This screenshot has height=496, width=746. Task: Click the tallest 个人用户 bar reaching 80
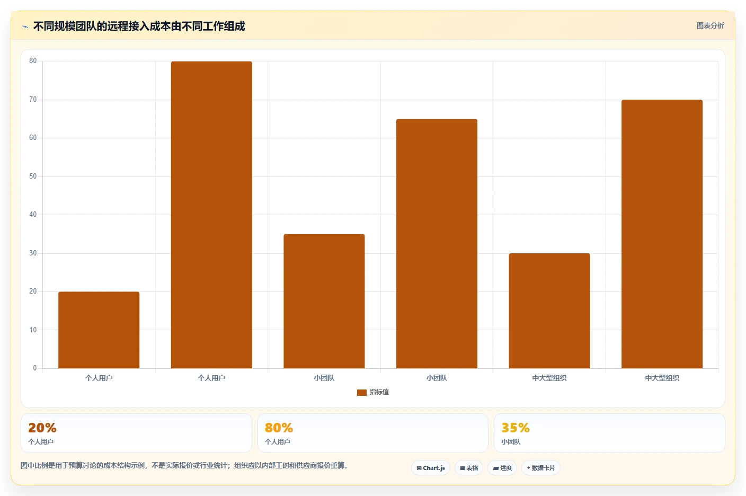point(211,215)
